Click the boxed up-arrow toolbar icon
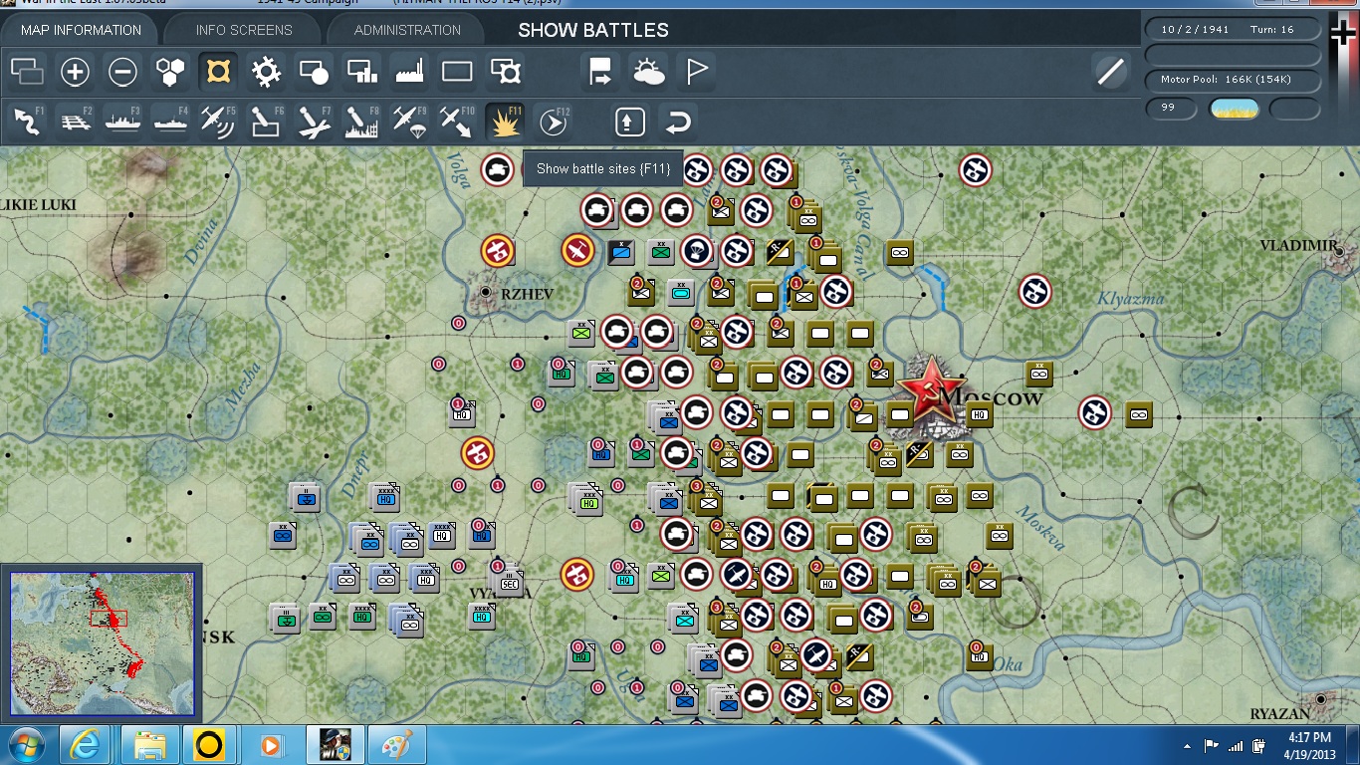This screenshot has width=1360, height=765. (x=629, y=122)
